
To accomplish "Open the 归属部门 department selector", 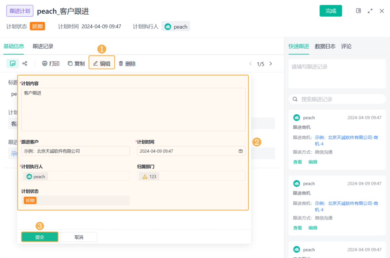I will tap(191, 176).
